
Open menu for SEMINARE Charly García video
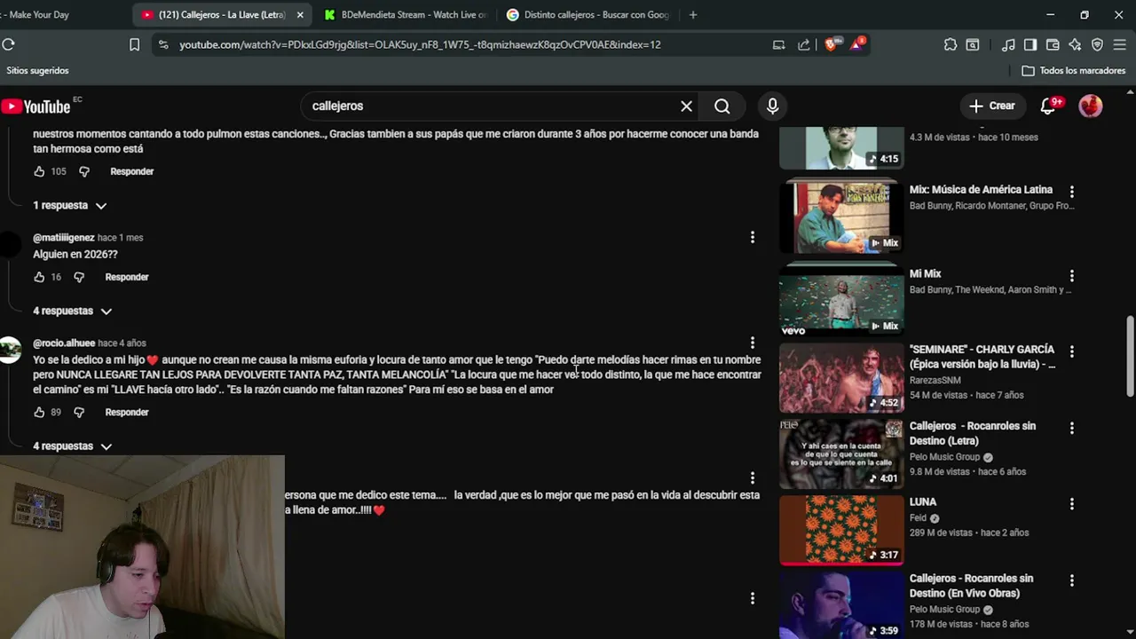pos(1072,351)
